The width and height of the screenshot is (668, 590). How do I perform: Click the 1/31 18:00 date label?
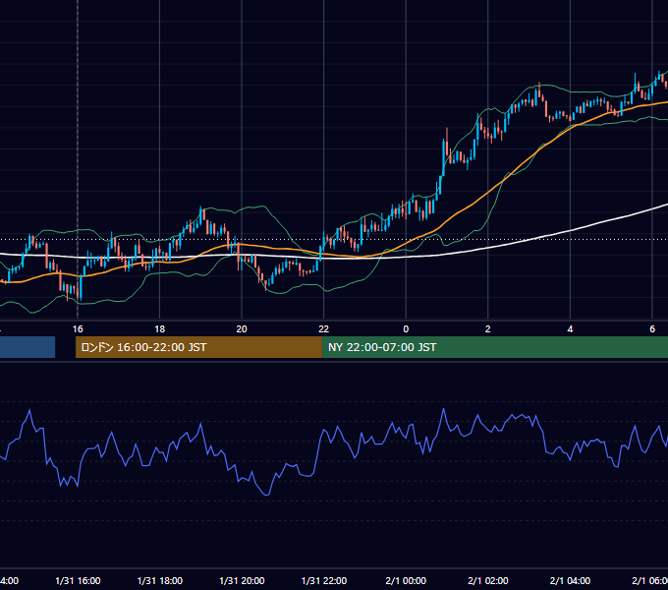pyautogui.click(x=160, y=580)
